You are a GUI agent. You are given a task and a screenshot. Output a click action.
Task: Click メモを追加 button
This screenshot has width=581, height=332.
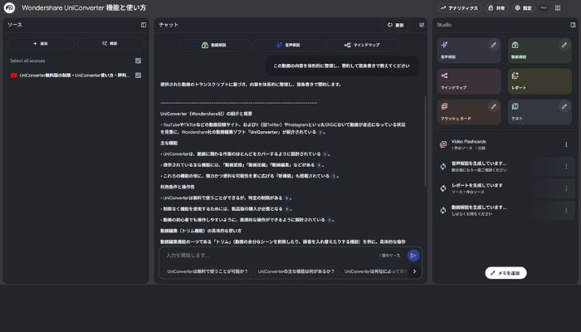click(x=505, y=273)
